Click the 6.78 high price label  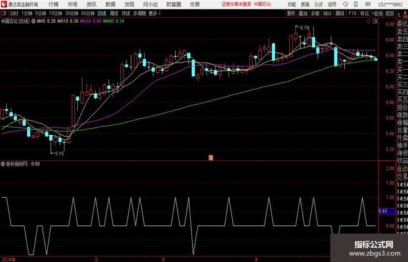(304, 28)
